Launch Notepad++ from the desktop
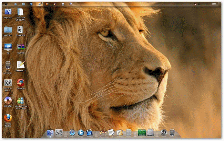224x141 pixels. click(x=21, y=66)
